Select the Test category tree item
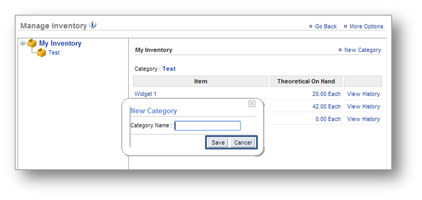 [x=54, y=53]
